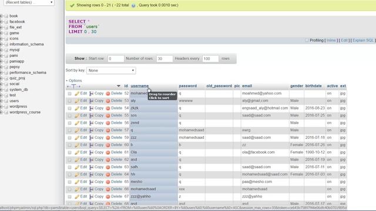Tick the checkbox for row 54 zkzk
376x211 pixels.
tap(69, 108)
